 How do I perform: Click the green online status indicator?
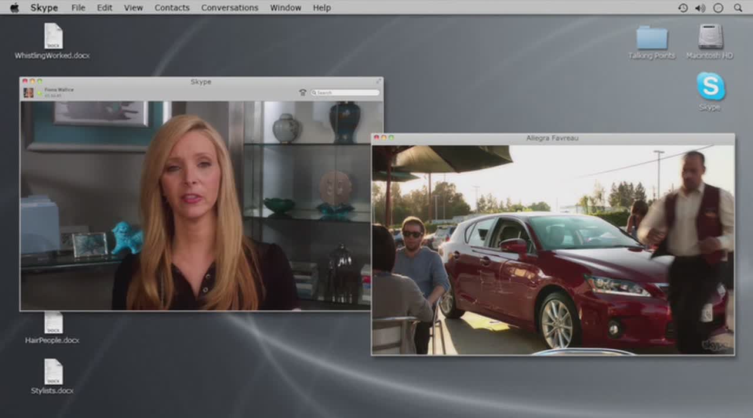click(39, 93)
